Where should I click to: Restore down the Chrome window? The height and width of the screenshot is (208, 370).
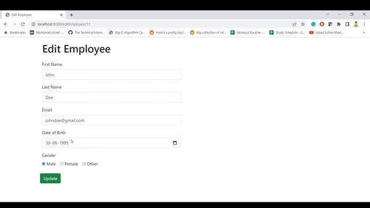click(x=352, y=14)
